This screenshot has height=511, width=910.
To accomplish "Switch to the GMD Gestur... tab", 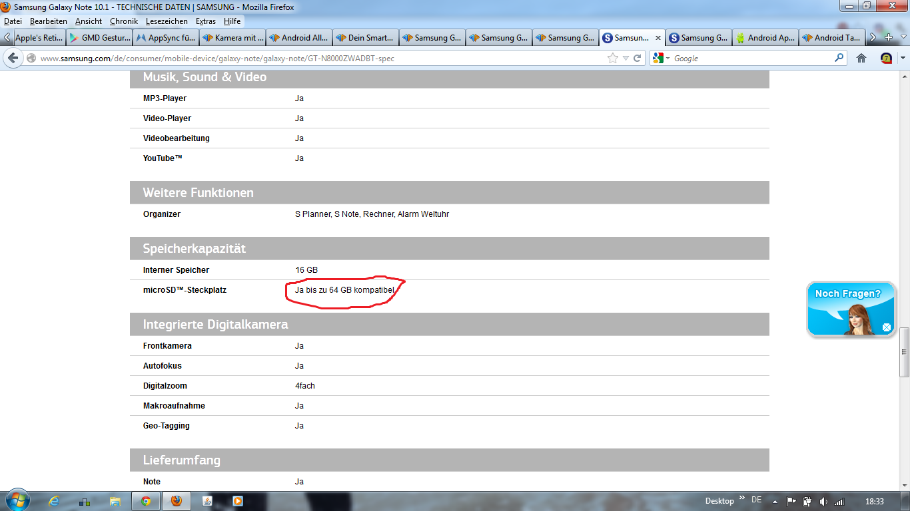I will click(x=99, y=38).
